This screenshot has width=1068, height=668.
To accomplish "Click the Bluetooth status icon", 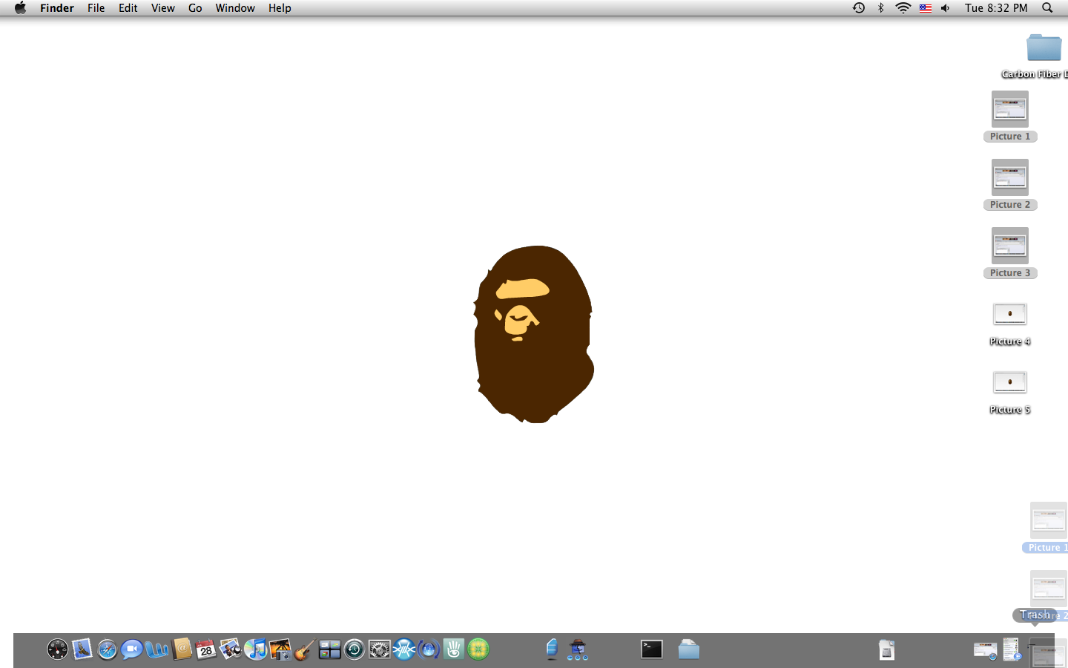I will [x=881, y=8].
